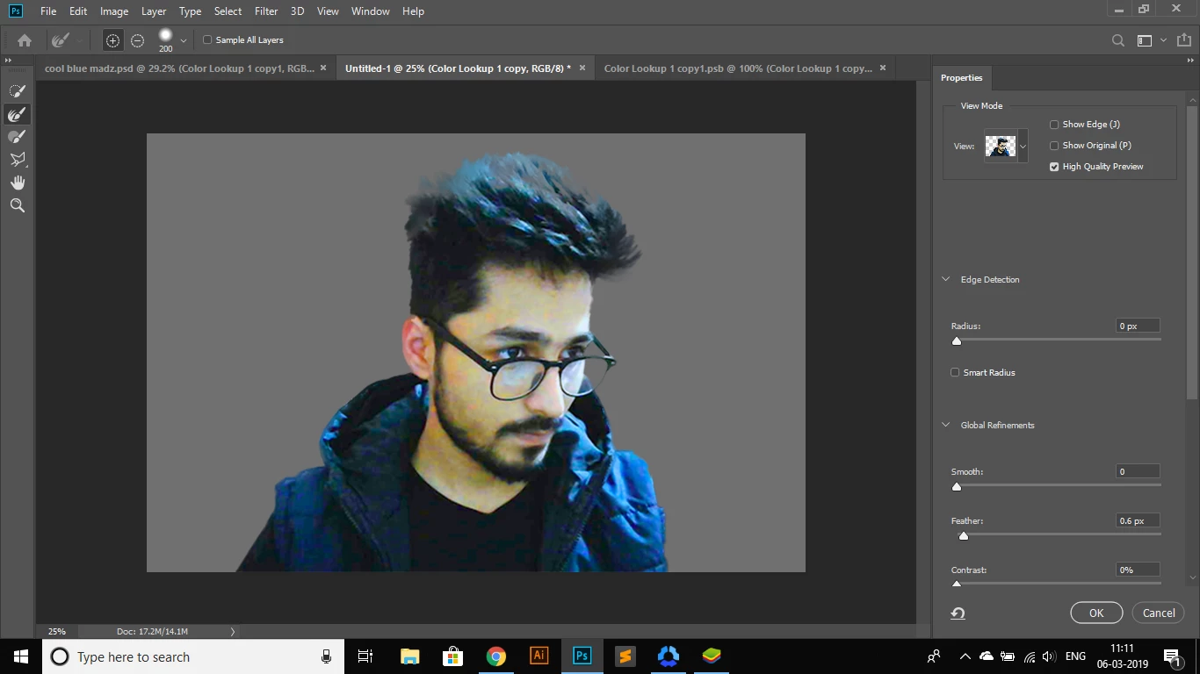Open the Type menu
1200x674 pixels.
coord(190,11)
